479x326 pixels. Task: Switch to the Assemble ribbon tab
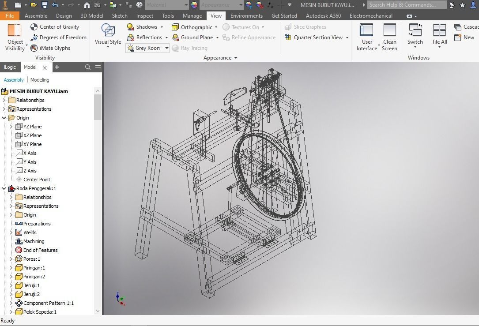[36, 15]
